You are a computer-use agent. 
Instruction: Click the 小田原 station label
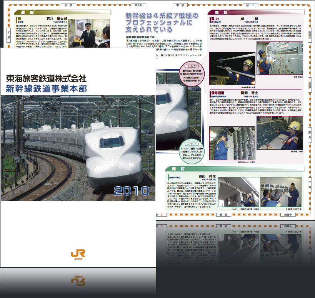(x=310, y=85)
